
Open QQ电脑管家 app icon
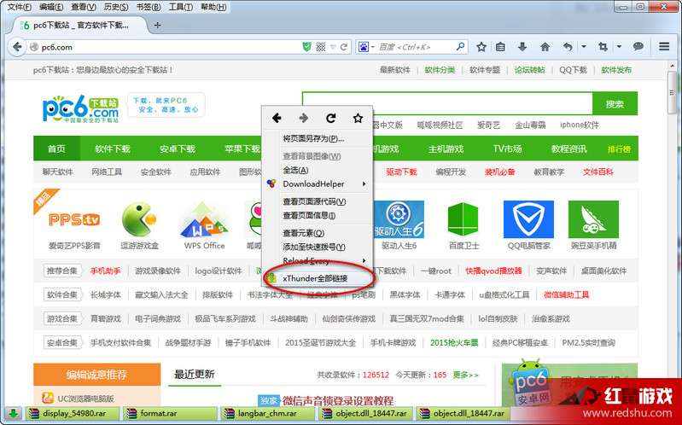[528, 219]
